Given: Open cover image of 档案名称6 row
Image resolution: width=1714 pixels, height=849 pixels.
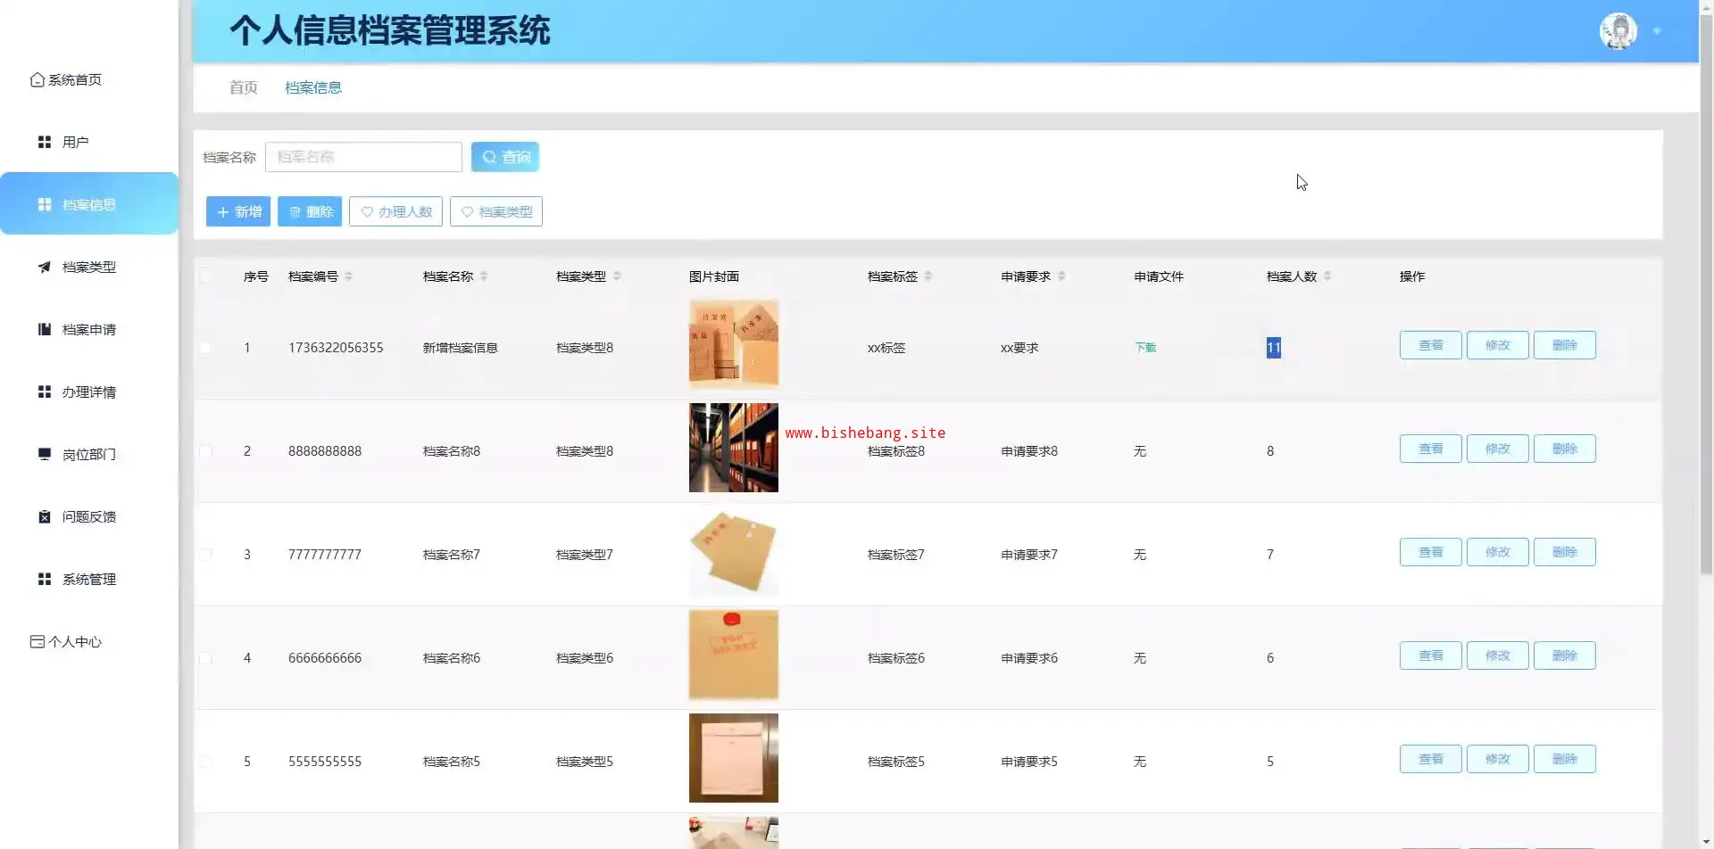Looking at the screenshot, I should 734,655.
